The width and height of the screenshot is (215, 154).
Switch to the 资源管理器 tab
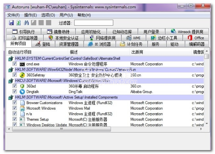click(69, 44)
